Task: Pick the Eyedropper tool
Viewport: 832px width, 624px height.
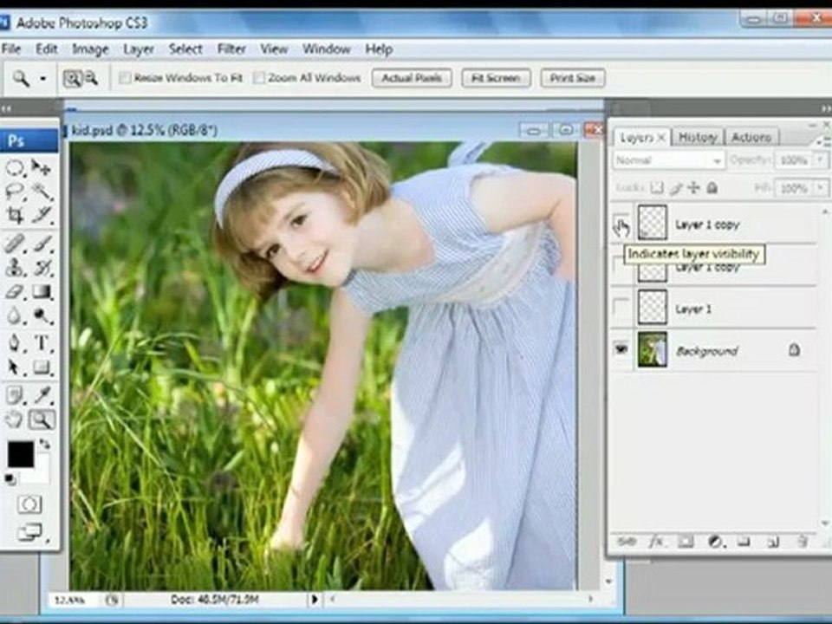Action: [x=42, y=395]
